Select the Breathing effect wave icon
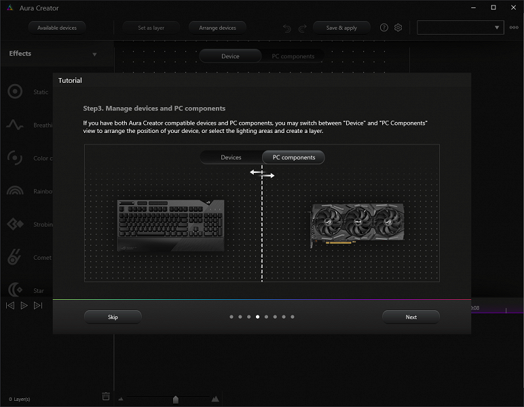The height and width of the screenshot is (407, 524). click(15, 125)
